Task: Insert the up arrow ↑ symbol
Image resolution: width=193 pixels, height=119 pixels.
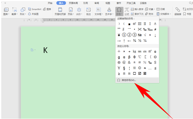Action: (x=124, y=41)
